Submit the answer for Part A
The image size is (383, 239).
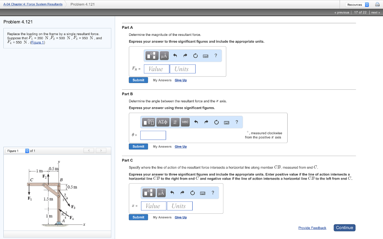pos(138,80)
